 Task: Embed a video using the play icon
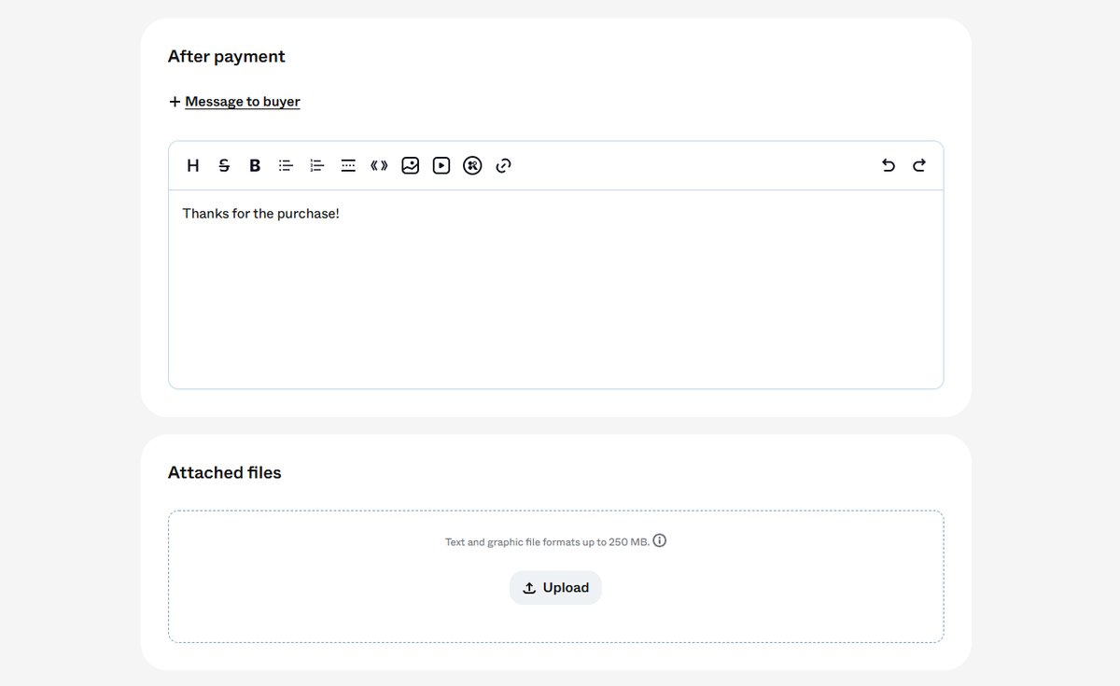[441, 166]
